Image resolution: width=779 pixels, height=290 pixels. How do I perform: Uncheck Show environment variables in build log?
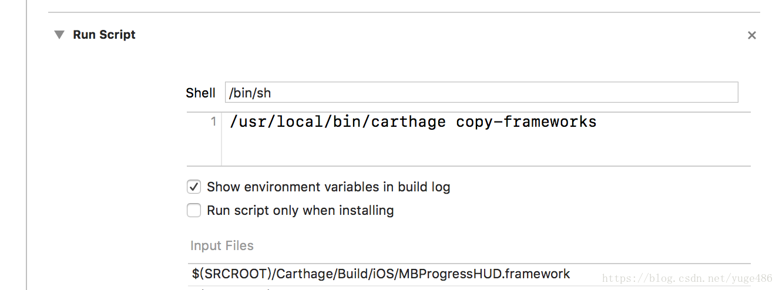pos(194,187)
